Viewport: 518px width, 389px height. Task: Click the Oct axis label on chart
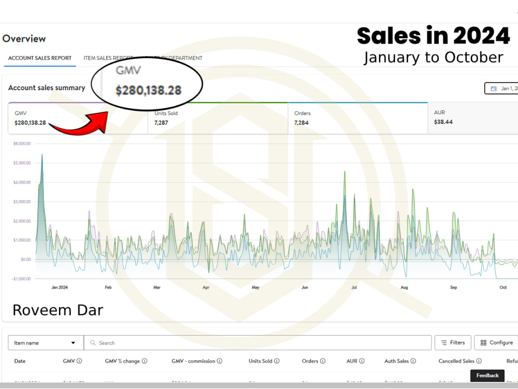pos(503,287)
